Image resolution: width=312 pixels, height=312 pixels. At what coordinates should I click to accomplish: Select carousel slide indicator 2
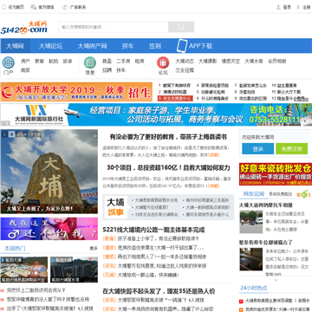click(x=11, y=134)
